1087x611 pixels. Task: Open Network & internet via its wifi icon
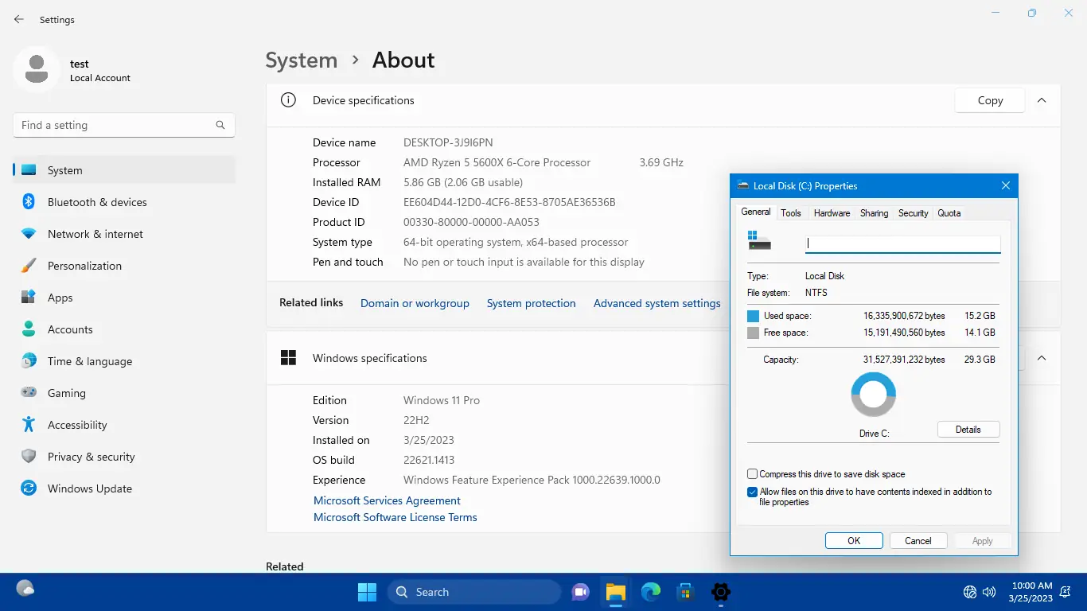coord(29,234)
